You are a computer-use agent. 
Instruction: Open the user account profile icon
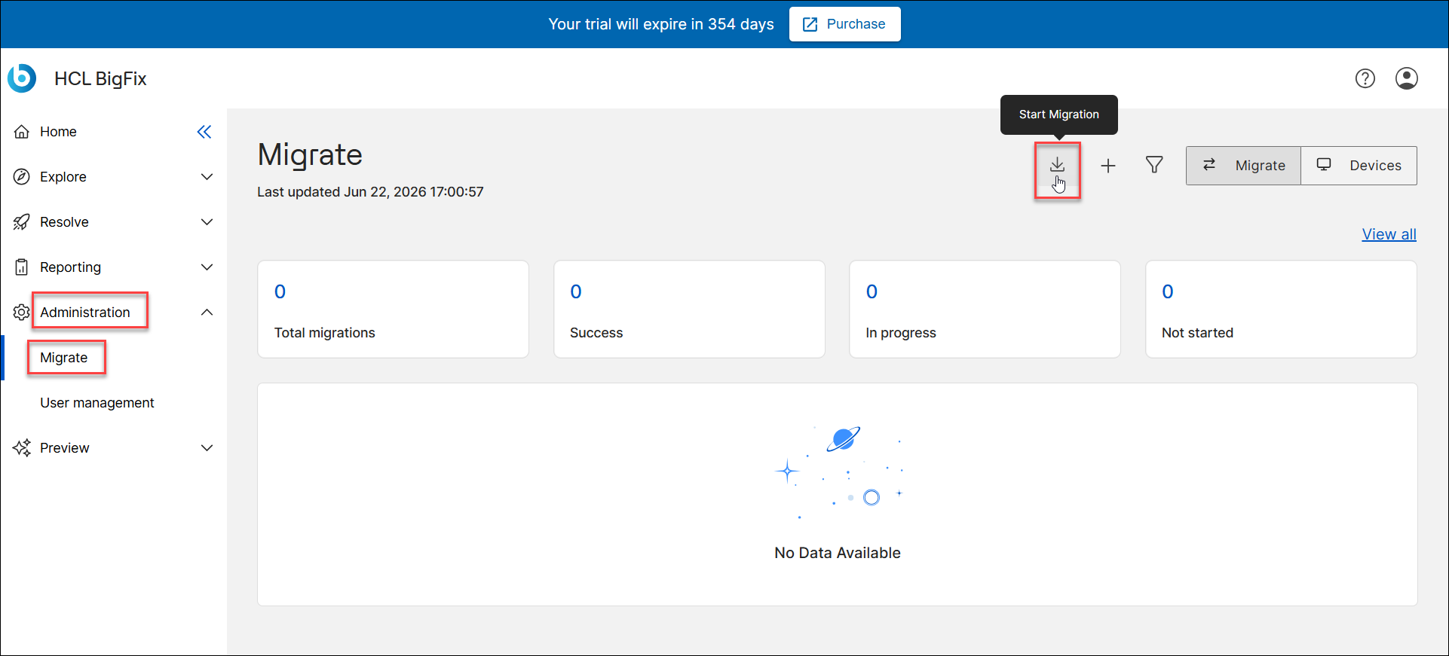(1406, 78)
